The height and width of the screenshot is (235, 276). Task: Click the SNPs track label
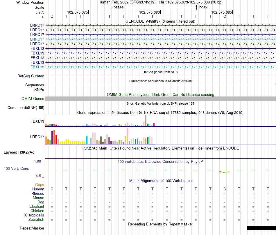(39, 90)
